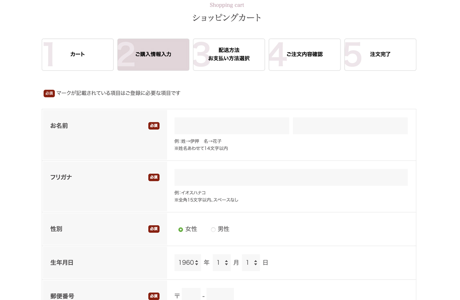Click the 必須 badge beside 郵便番号
460x300 pixels.
click(x=154, y=296)
